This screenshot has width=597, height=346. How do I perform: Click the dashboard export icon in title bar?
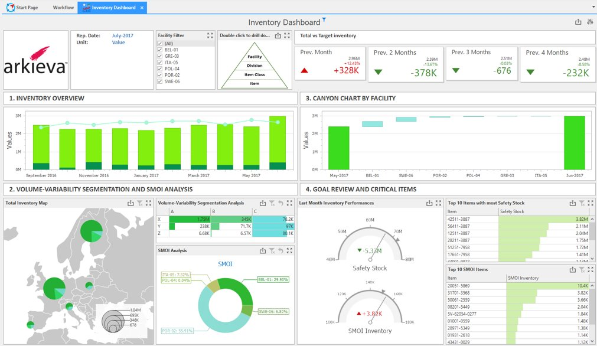pos(578,22)
